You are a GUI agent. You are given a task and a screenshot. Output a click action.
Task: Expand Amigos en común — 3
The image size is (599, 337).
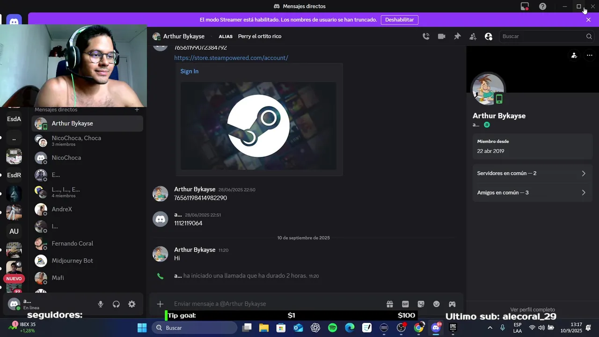pyautogui.click(x=532, y=192)
